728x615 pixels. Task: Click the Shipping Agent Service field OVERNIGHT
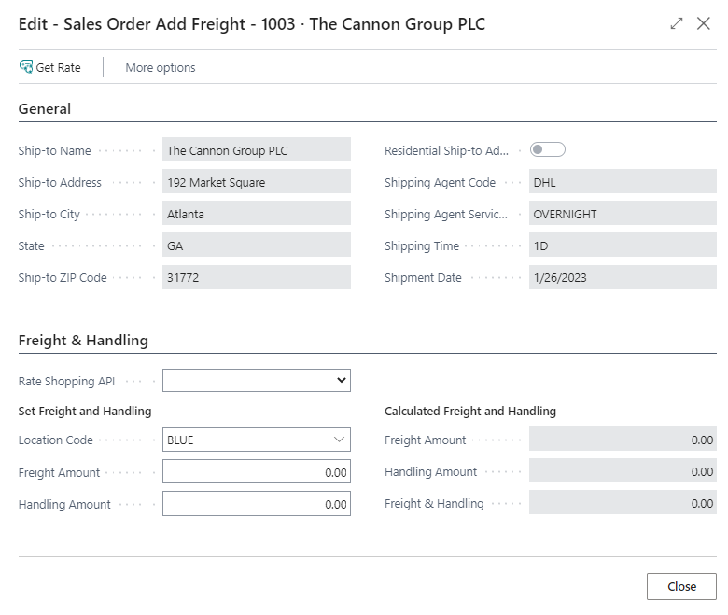(622, 214)
